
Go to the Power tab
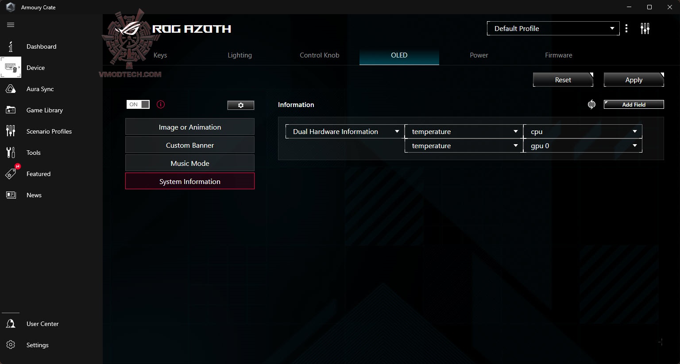tap(479, 55)
